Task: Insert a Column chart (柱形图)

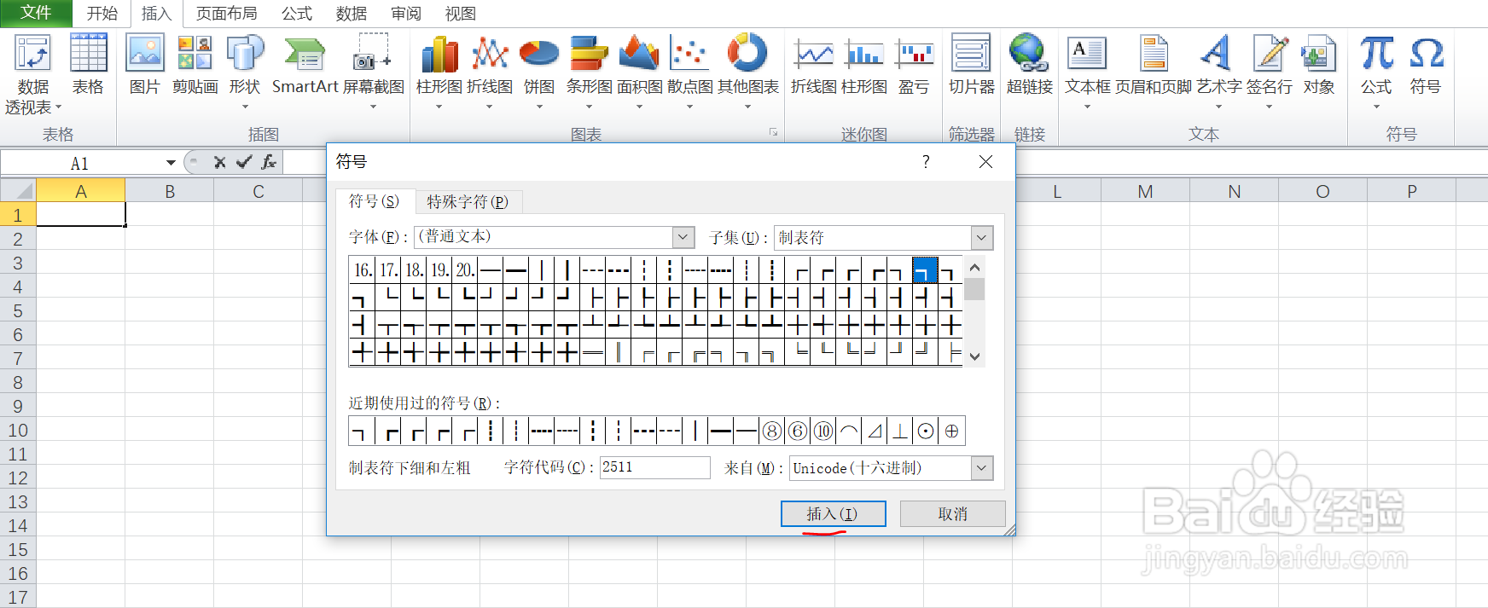Action: tap(439, 72)
